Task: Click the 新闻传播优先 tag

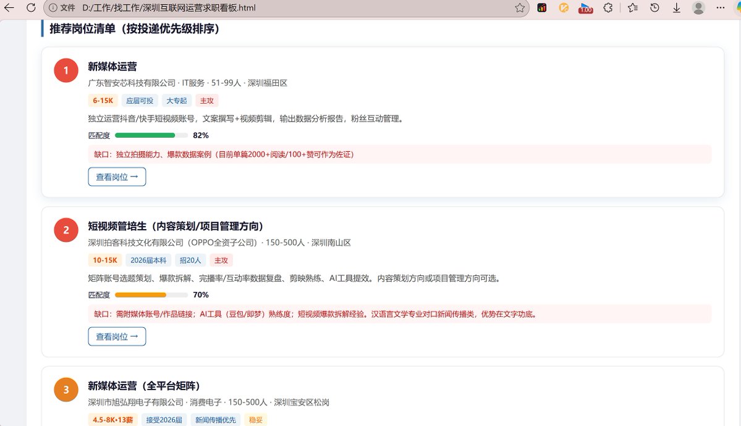Action: click(216, 420)
